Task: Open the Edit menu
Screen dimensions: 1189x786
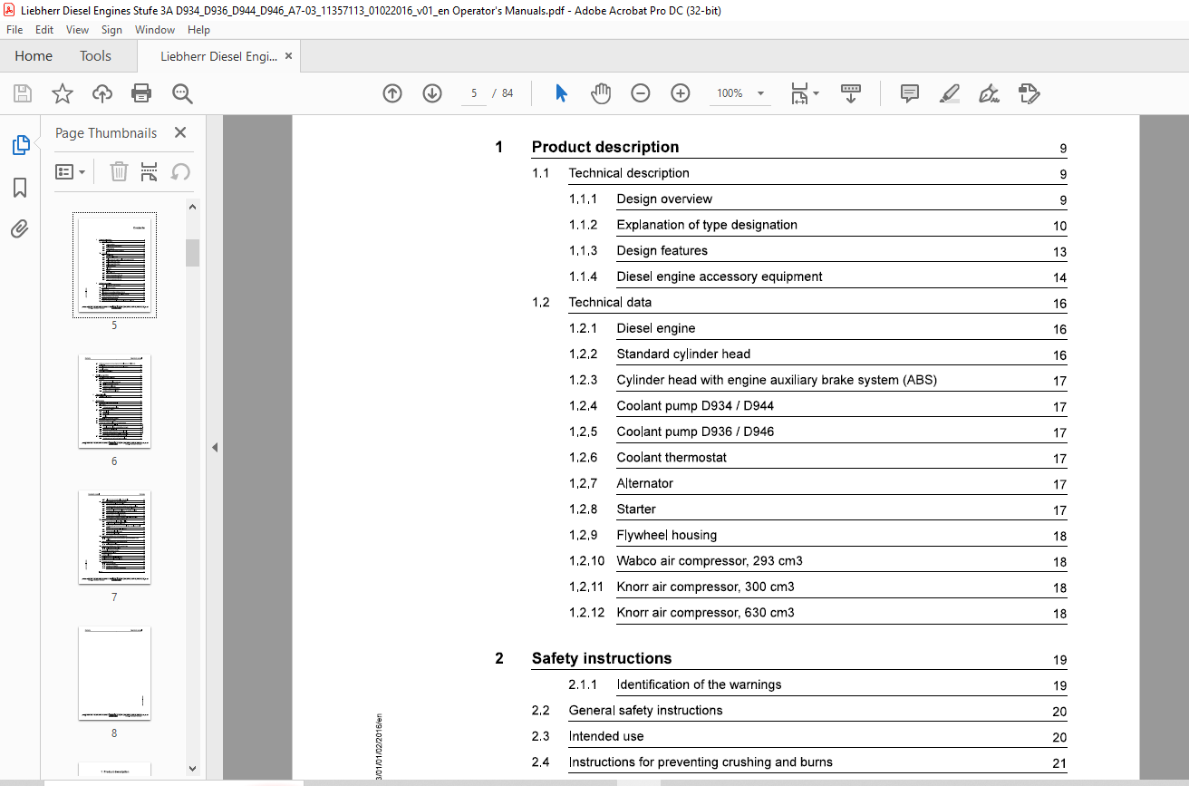Action: (44, 30)
